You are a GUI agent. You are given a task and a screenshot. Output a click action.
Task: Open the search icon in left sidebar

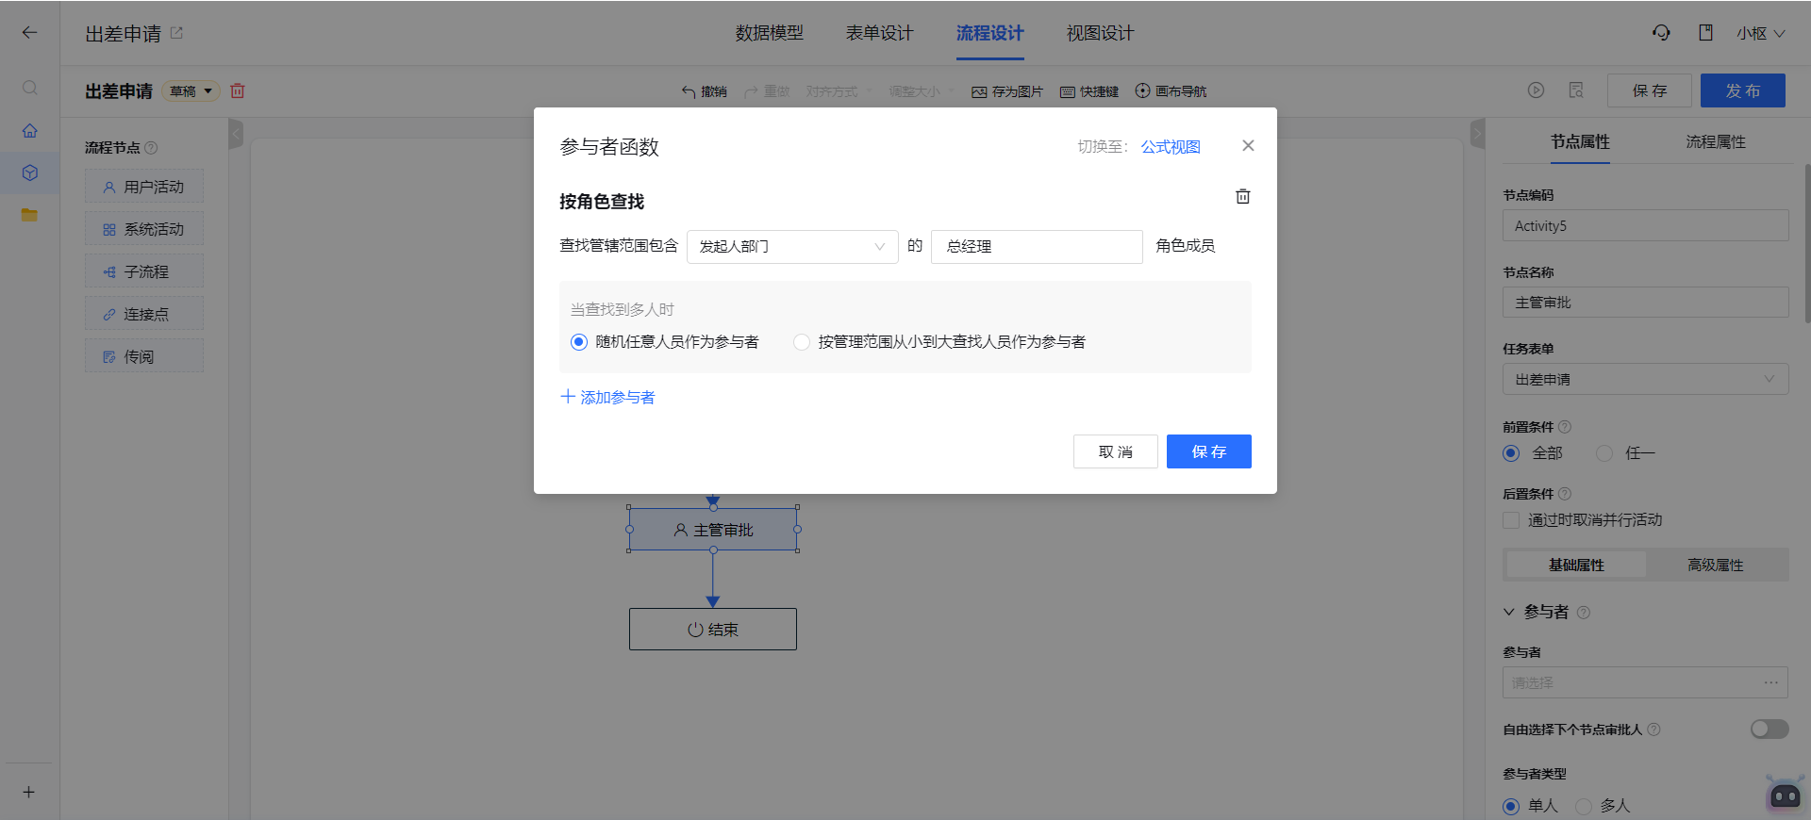click(30, 88)
